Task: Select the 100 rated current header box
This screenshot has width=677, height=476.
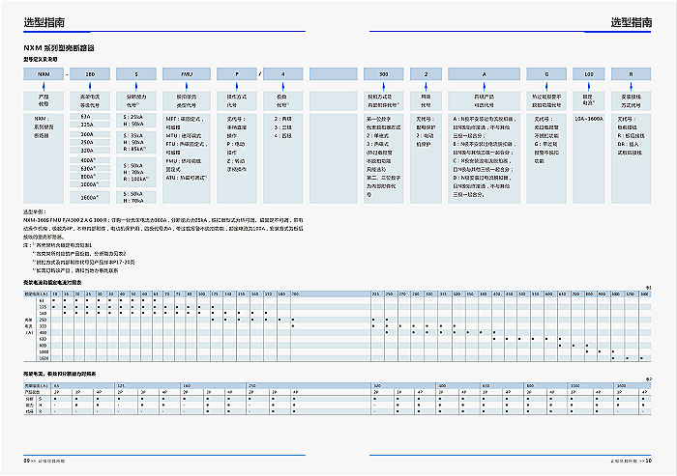Action: tap(588, 74)
